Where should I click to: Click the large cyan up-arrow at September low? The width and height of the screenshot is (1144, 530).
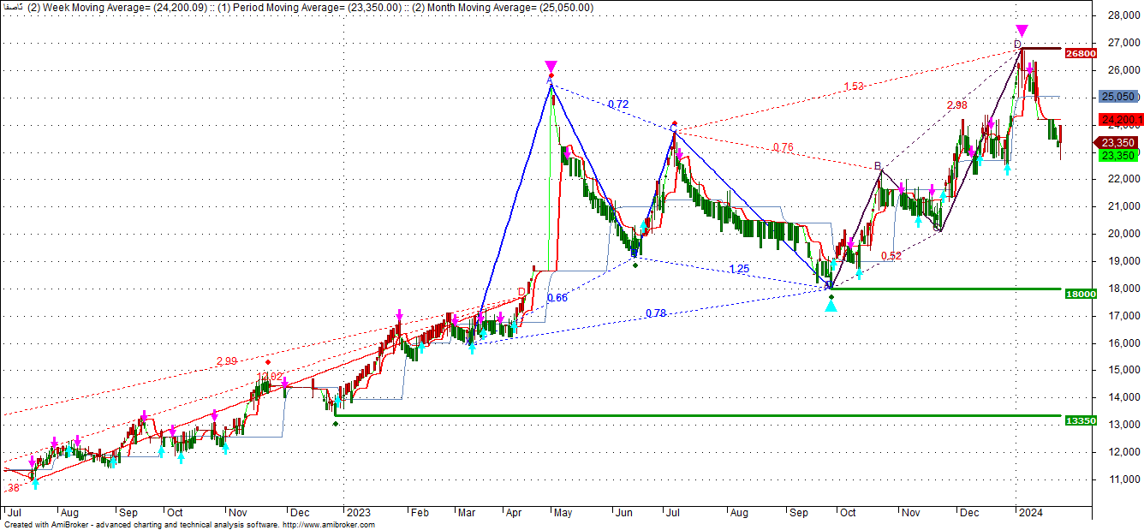click(x=831, y=305)
